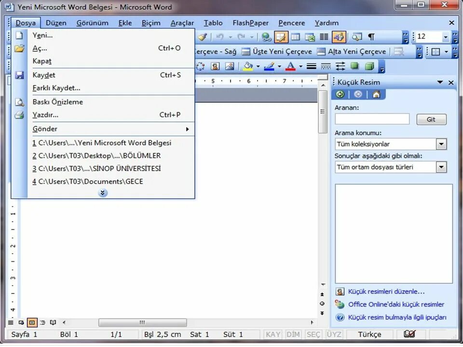
Task: Open recent file SİNOP ÜNİVERSİTESİ
Action: (x=103, y=169)
